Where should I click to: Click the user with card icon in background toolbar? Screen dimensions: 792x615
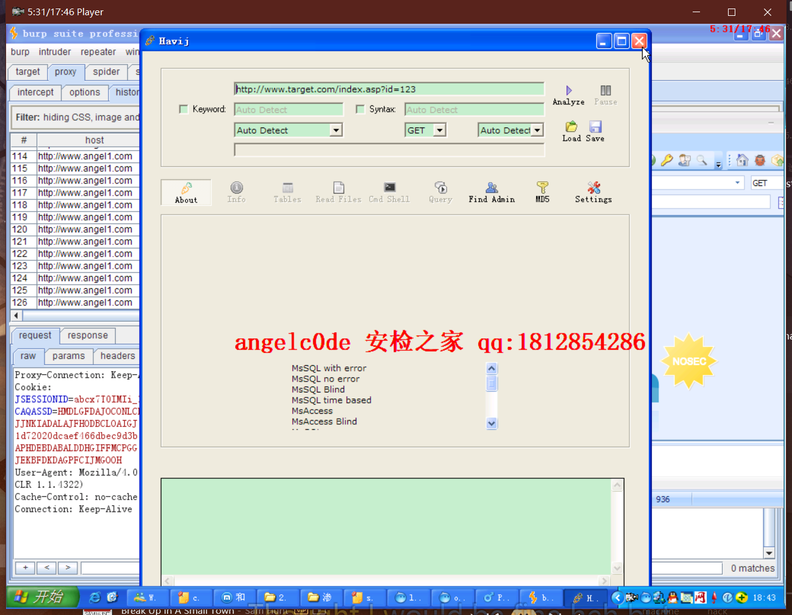685,160
